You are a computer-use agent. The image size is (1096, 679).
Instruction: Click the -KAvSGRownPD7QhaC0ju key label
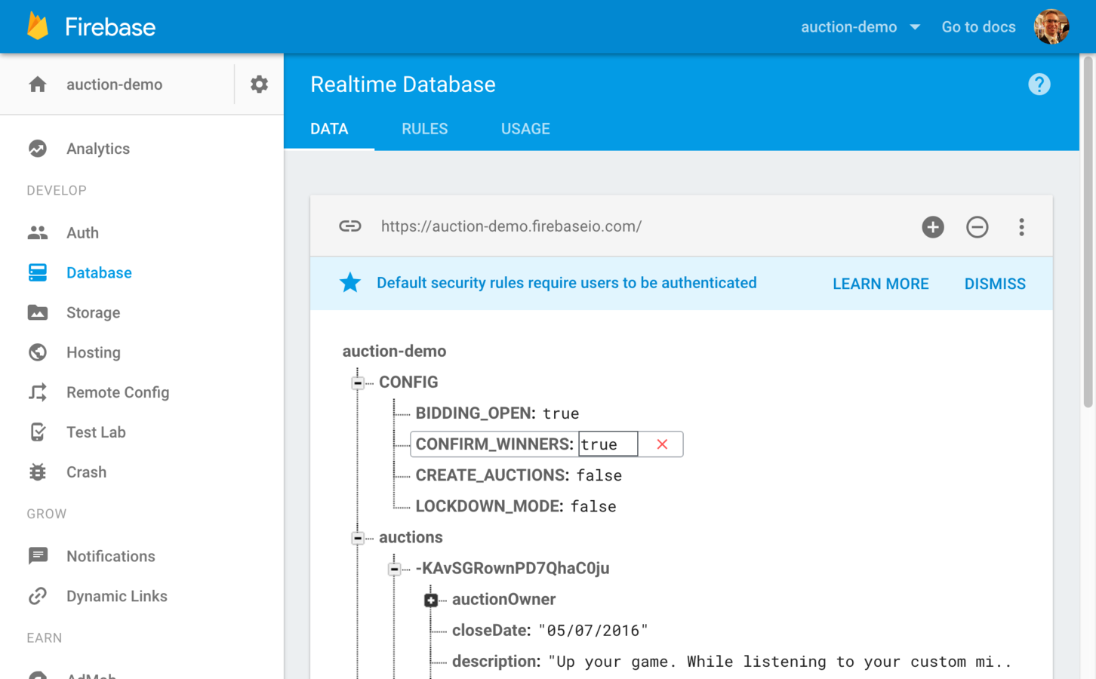[513, 568]
